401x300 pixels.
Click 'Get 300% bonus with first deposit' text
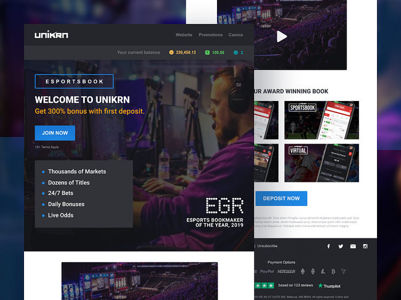pos(90,111)
